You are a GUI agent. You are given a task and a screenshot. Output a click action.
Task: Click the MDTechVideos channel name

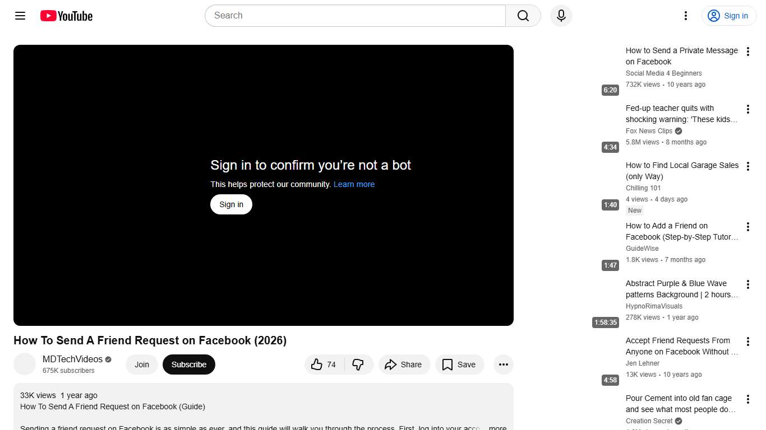(72, 359)
